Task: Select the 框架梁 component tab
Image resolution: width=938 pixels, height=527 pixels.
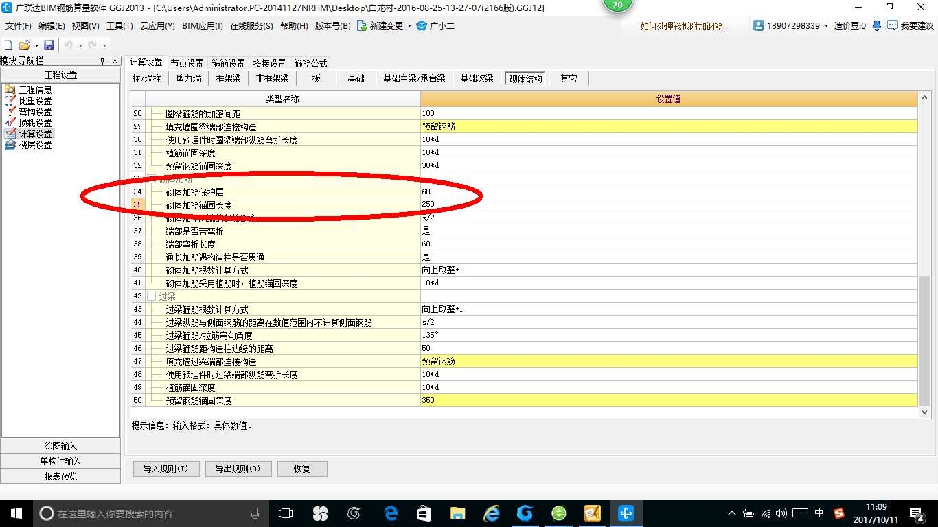Action: [228, 78]
